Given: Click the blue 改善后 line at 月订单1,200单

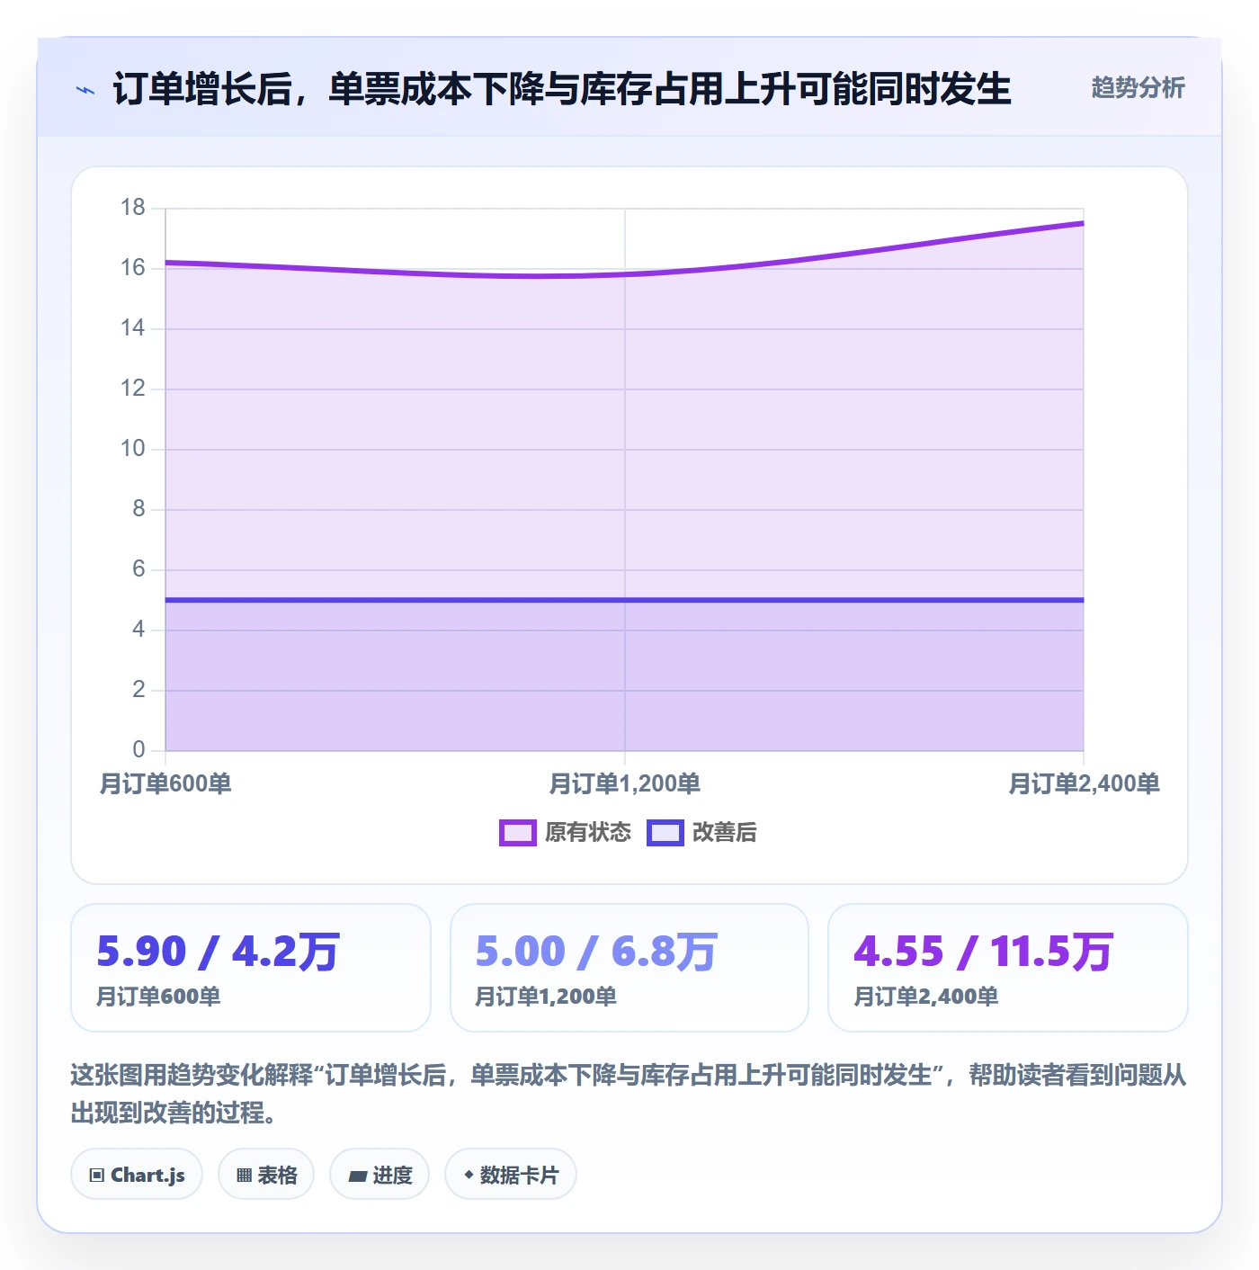Looking at the screenshot, I should [x=625, y=600].
